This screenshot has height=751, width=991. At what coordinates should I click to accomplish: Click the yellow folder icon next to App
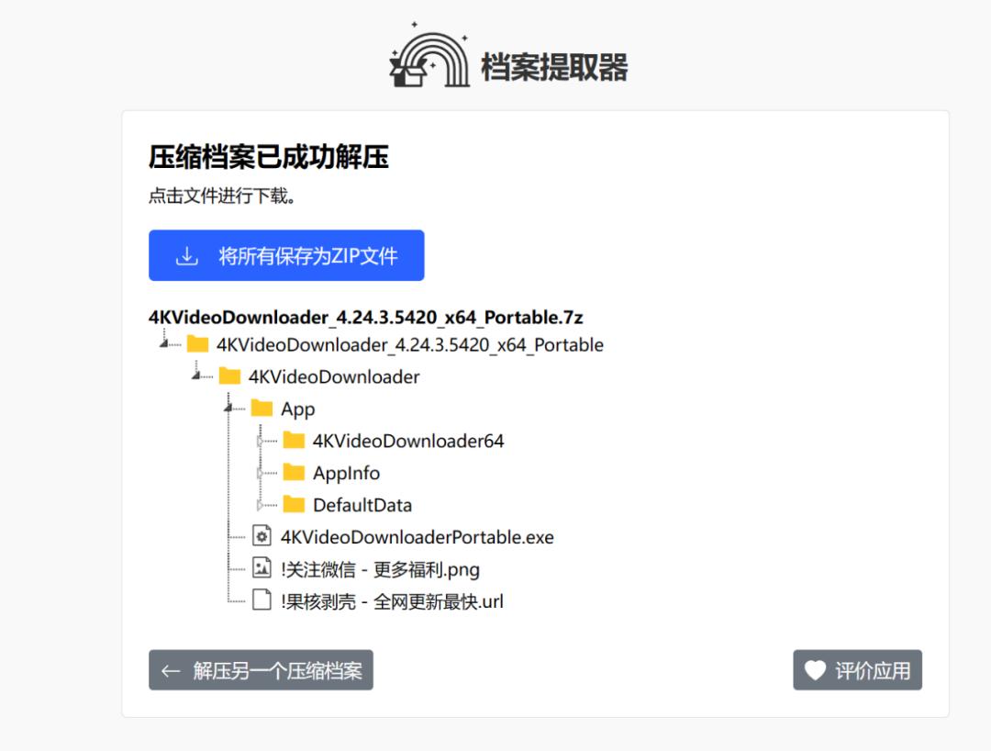262,409
